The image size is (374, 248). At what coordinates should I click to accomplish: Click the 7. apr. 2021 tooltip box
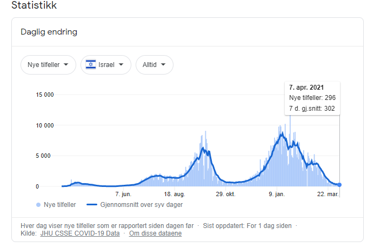point(312,98)
